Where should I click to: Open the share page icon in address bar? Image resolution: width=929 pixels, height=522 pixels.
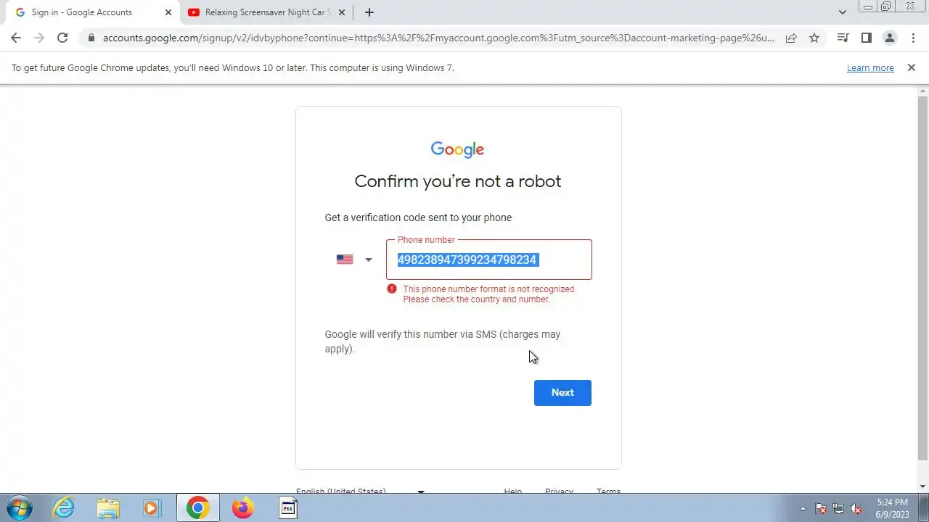[x=791, y=38]
